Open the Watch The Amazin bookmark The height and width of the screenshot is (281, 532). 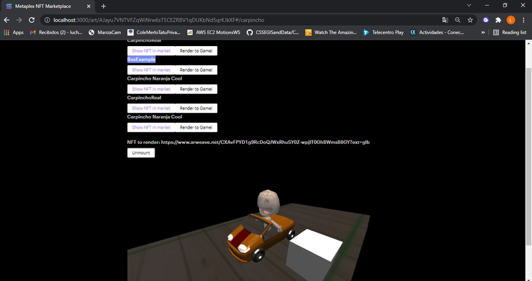tap(331, 32)
